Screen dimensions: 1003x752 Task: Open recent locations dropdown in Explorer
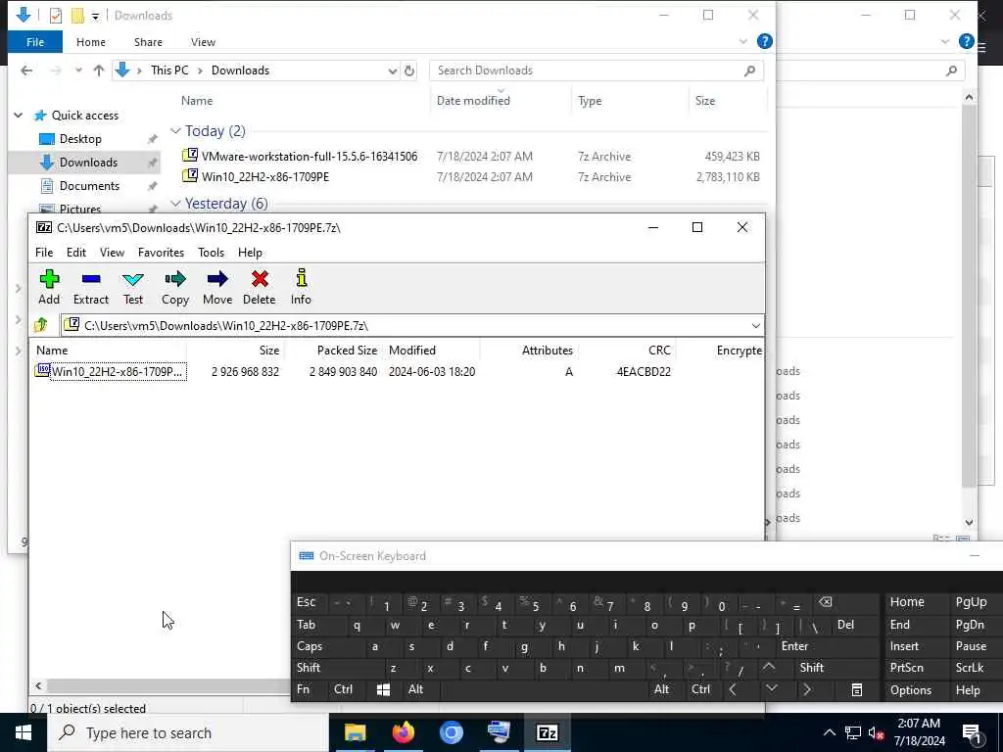coord(78,70)
